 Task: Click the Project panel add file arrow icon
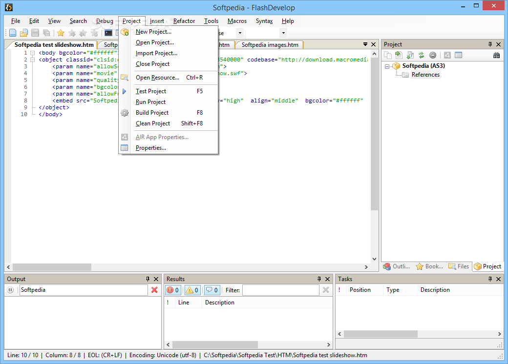tap(399, 55)
